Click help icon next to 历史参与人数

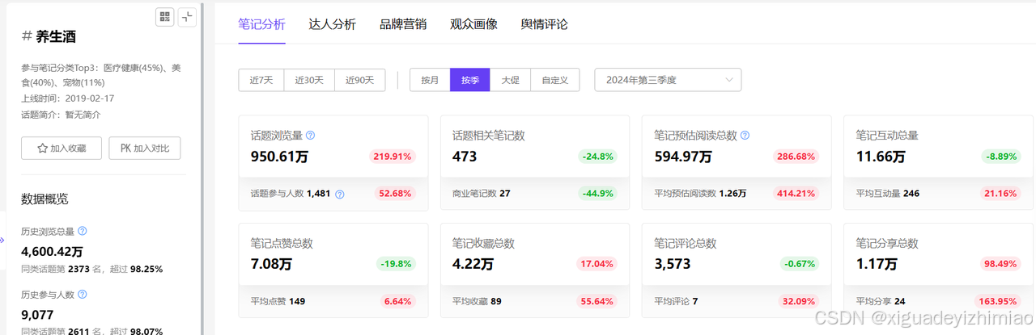[83, 295]
